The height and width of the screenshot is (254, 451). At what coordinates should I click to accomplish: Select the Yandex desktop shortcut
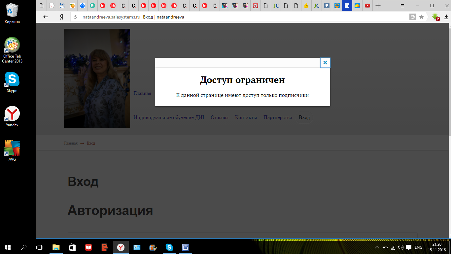[x=12, y=117]
